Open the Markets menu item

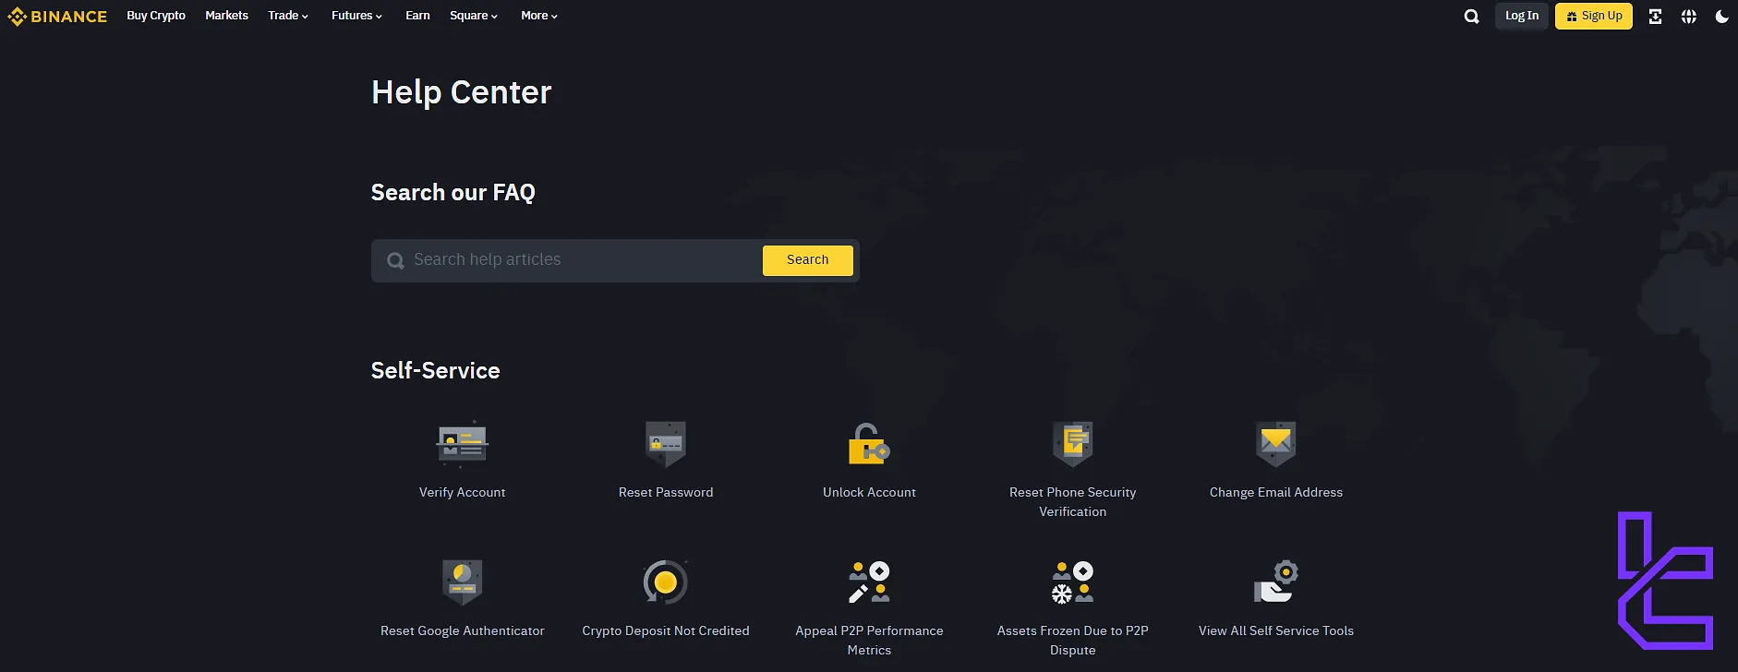(226, 16)
